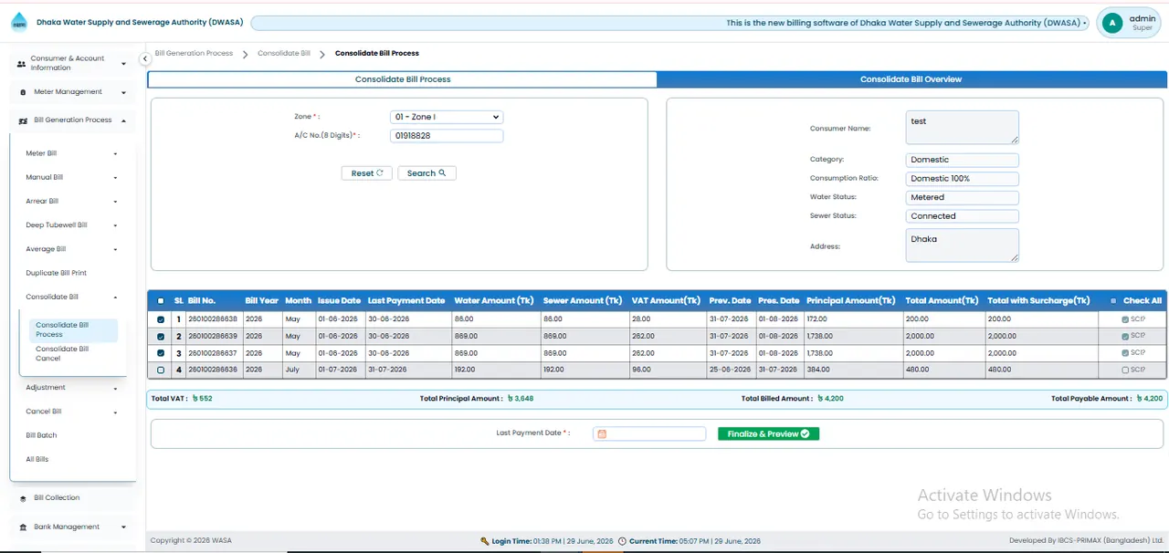Switch to Consolidate Bill Process tab
1169x553 pixels.
(x=403, y=79)
